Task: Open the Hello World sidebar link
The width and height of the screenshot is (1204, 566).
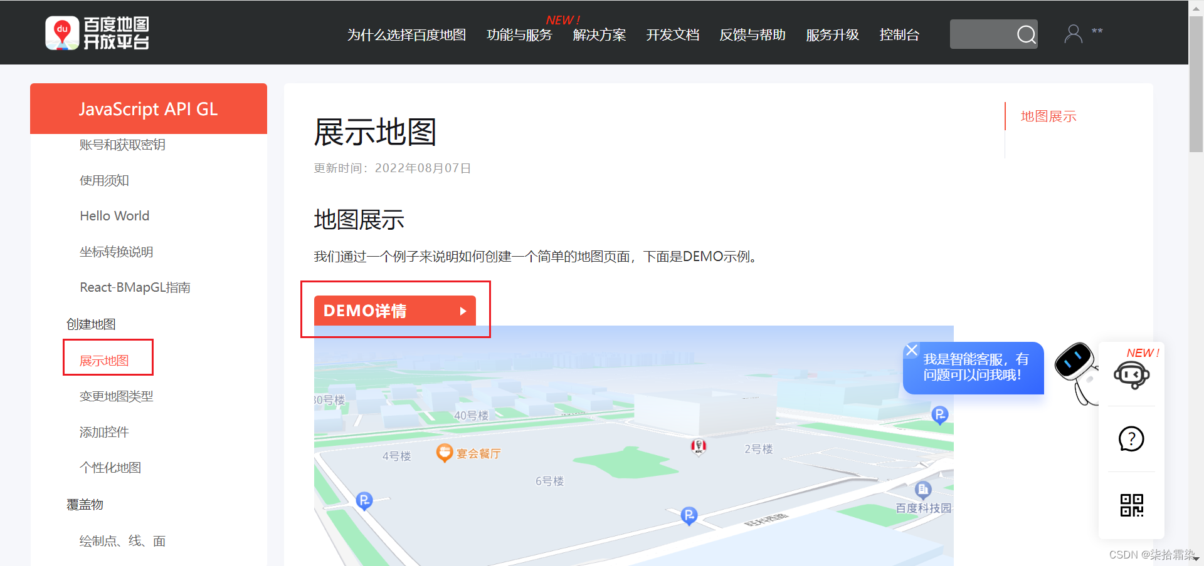Action: [114, 215]
